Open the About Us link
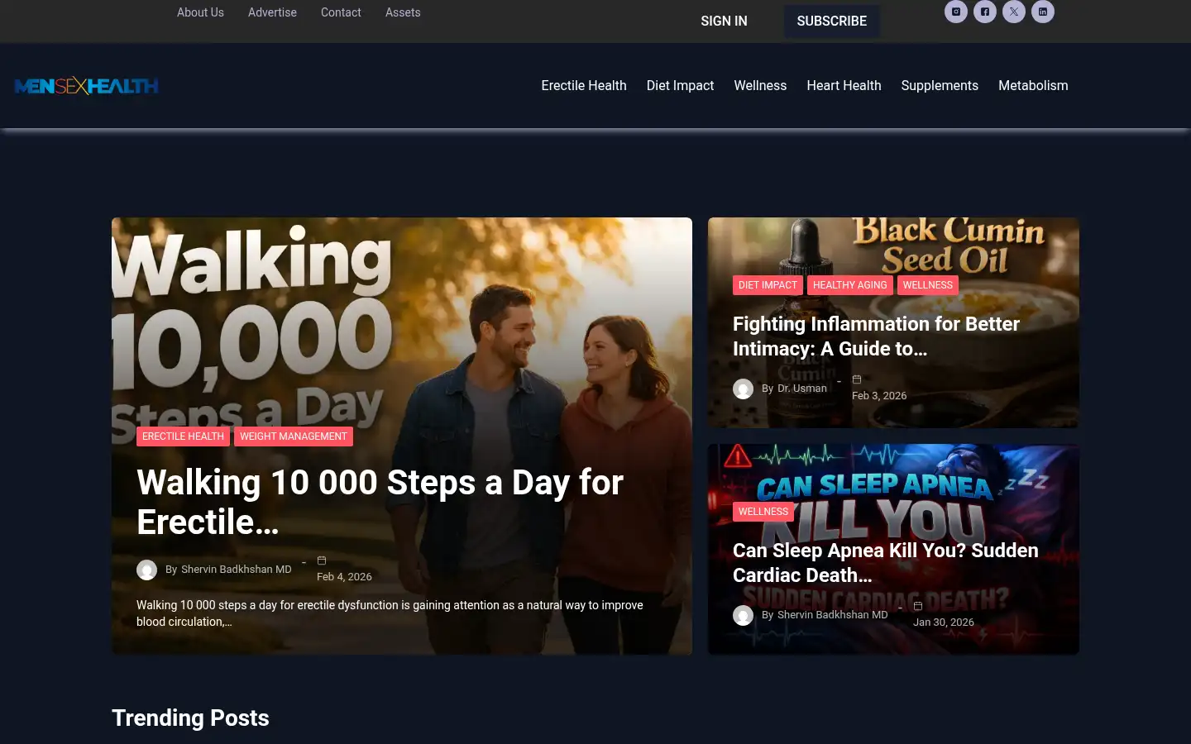 (x=200, y=12)
